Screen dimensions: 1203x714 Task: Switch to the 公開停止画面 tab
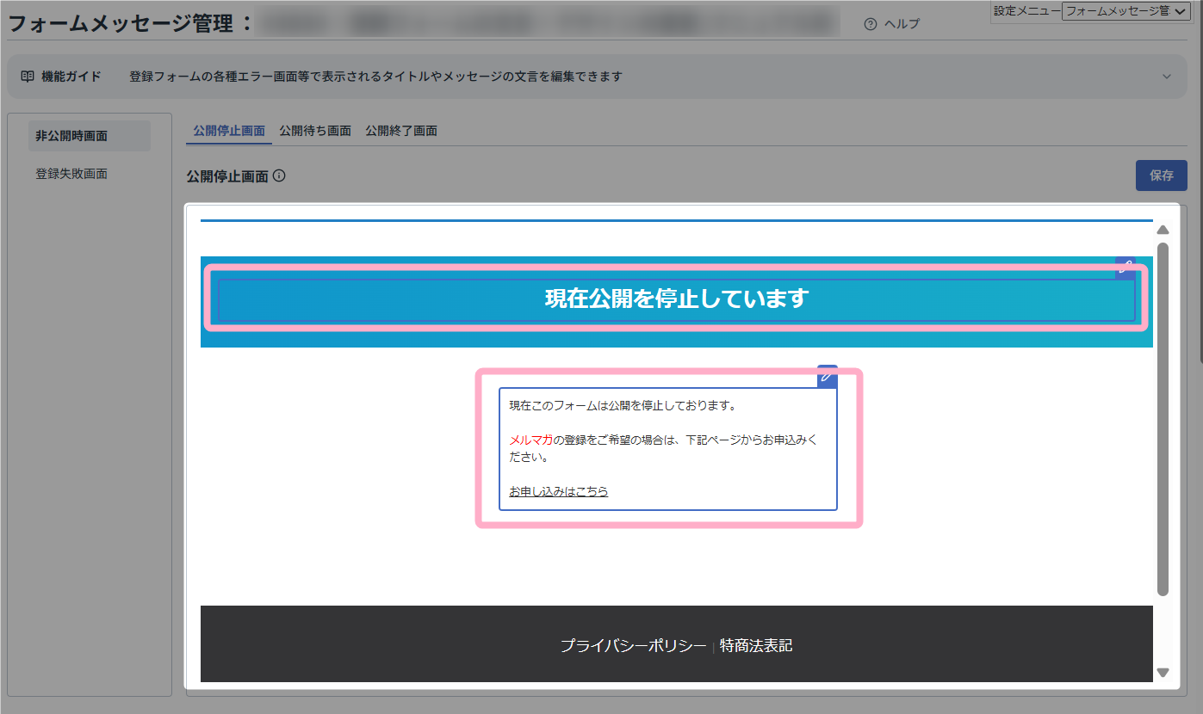pyautogui.click(x=229, y=131)
